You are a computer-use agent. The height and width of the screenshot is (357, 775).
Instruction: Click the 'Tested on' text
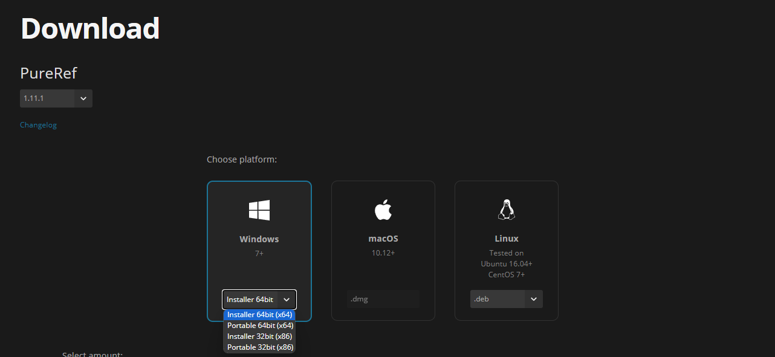(507, 253)
